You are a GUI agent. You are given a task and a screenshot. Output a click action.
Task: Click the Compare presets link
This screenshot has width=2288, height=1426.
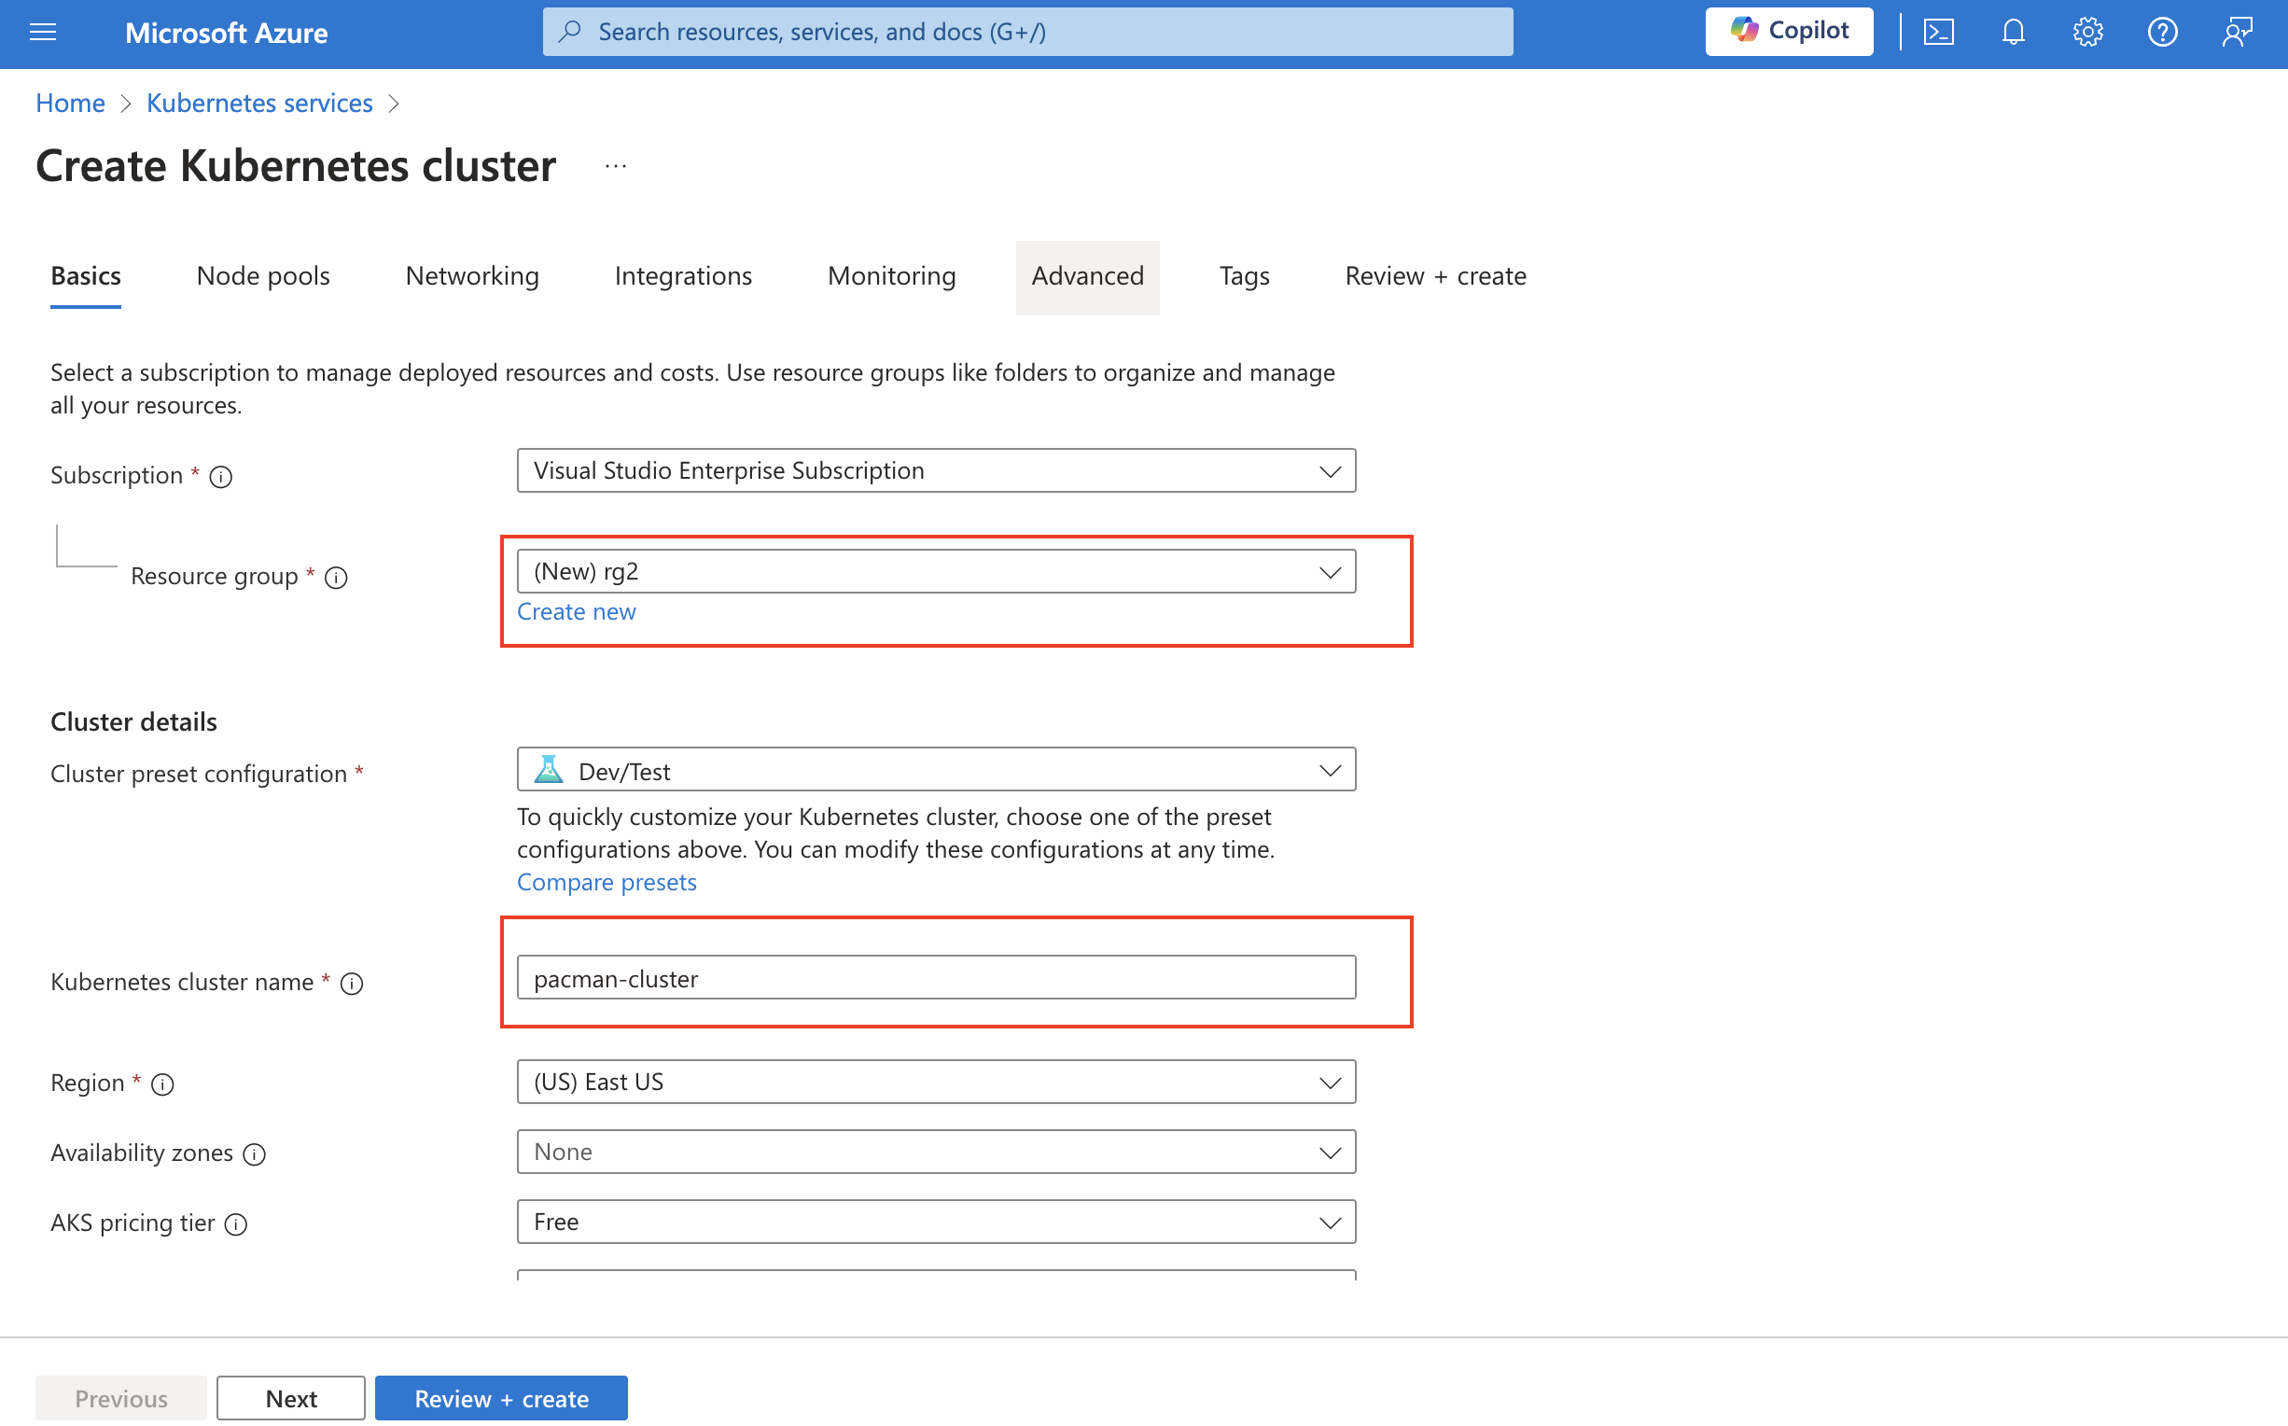click(x=607, y=882)
